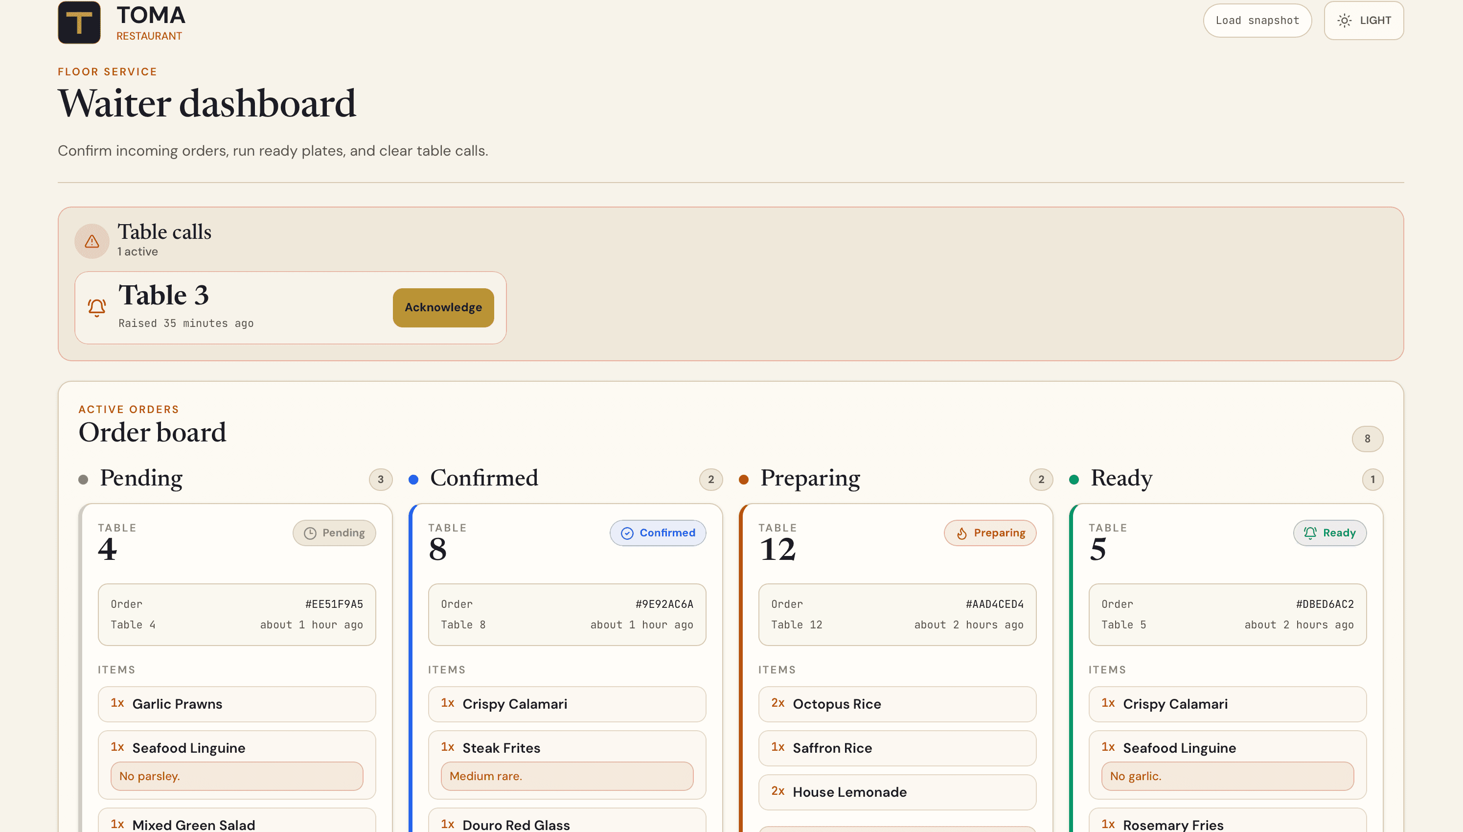Click the total orders count badge 8
This screenshot has width=1463, height=832.
coord(1368,439)
